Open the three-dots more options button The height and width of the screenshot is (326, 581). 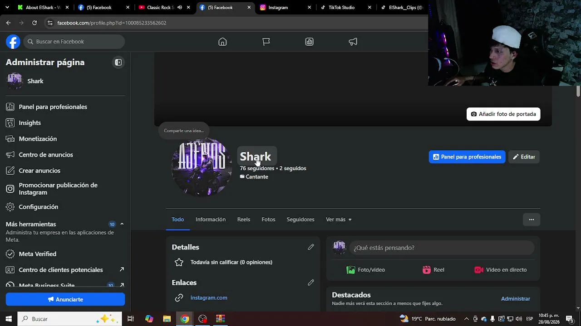click(532, 220)
